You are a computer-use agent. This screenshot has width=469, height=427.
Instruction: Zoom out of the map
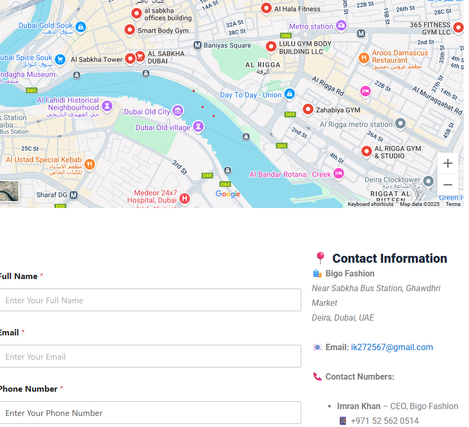(448, 185)
